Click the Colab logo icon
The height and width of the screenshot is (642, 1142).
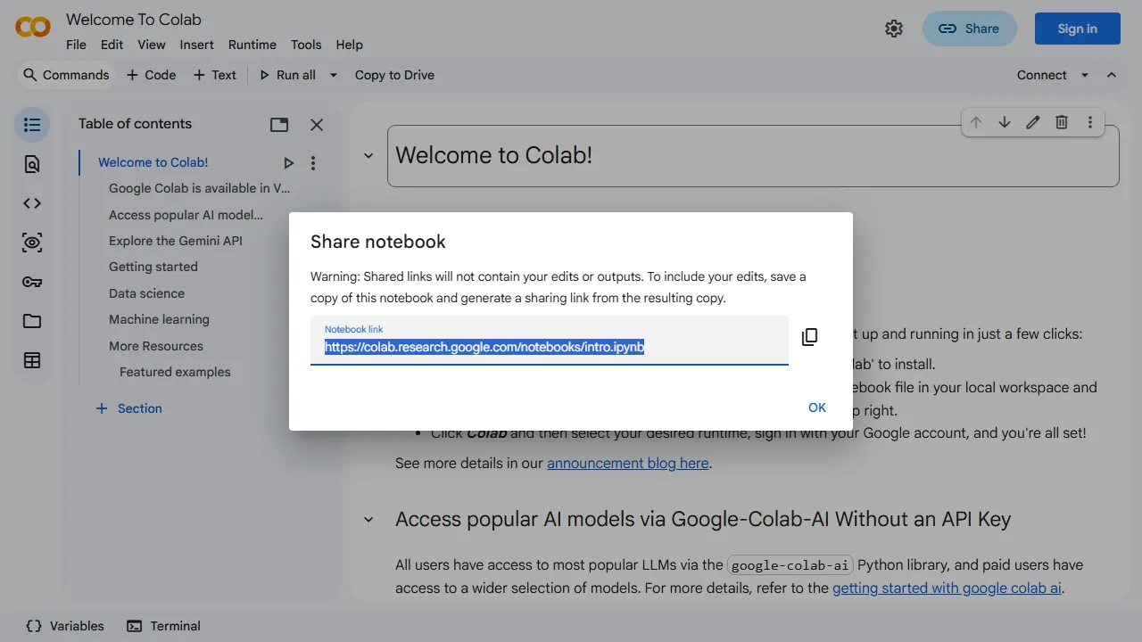tap(33, 28)
